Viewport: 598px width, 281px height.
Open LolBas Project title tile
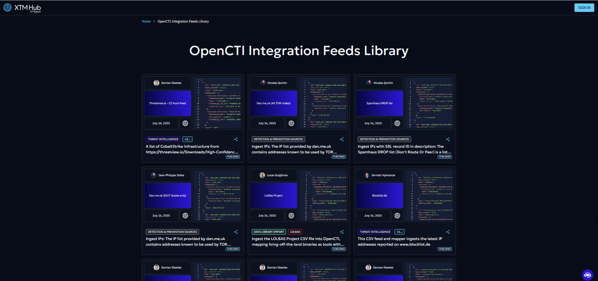(273, 196)
